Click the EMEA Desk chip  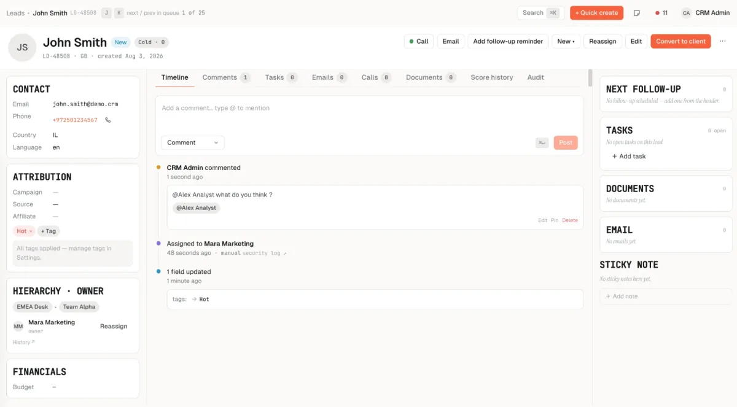tap(33, 307)
